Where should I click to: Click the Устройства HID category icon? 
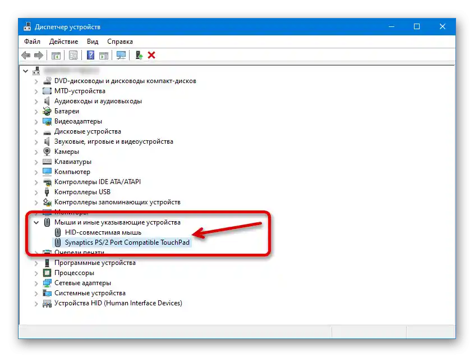(47, 303)
